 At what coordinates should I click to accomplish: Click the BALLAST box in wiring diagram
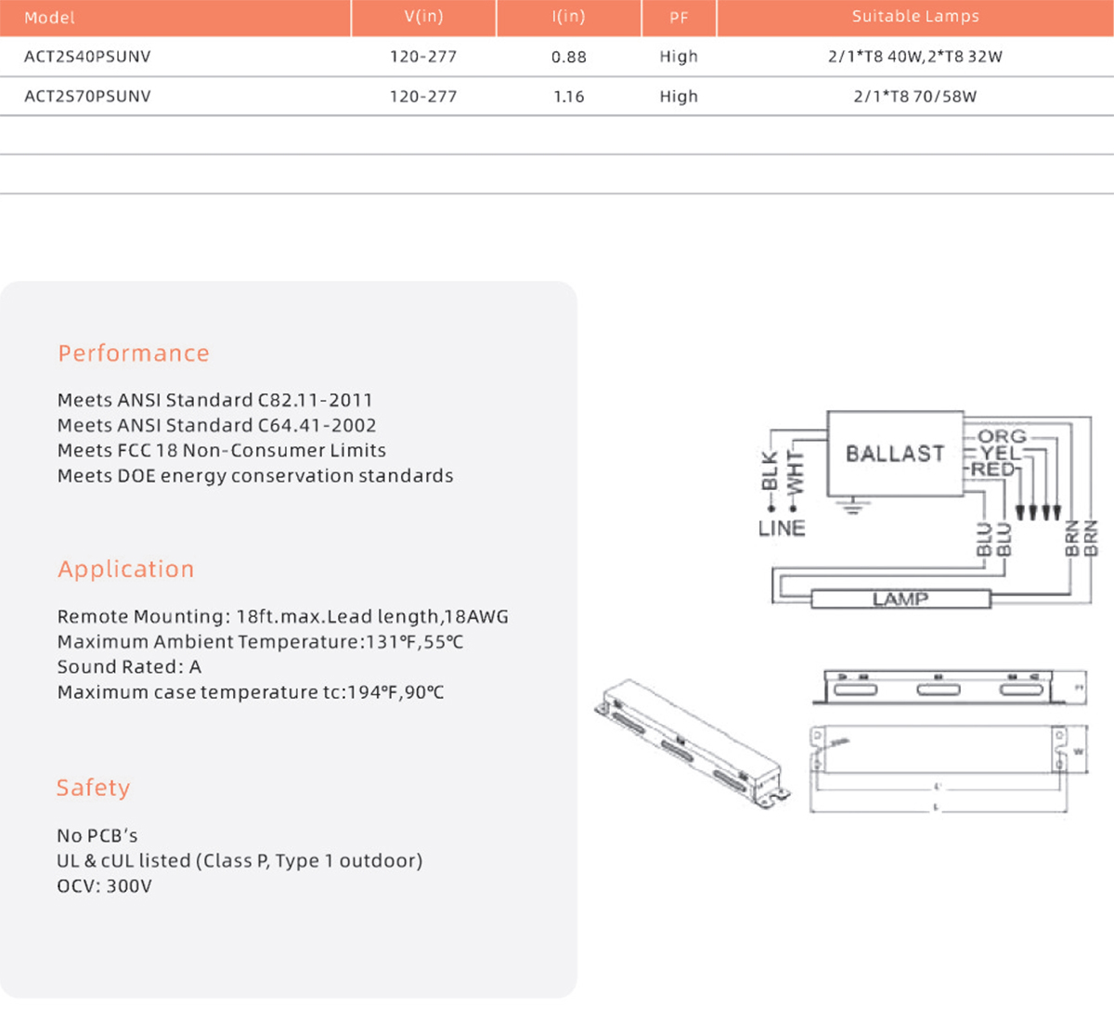(x=895, y=454)
